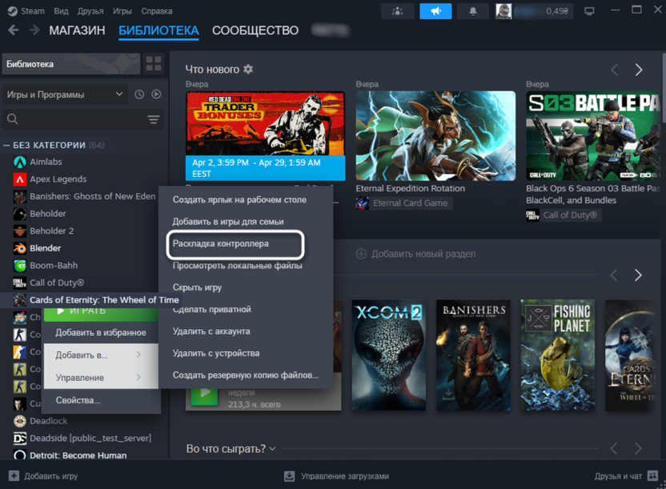The image size is (666, 489).
Task: Enter Big Picture mode via monitor icon
Action: pos(590,11)
